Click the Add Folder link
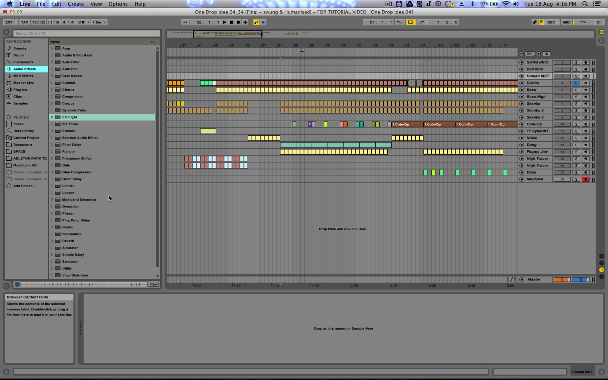 point(24,186)
